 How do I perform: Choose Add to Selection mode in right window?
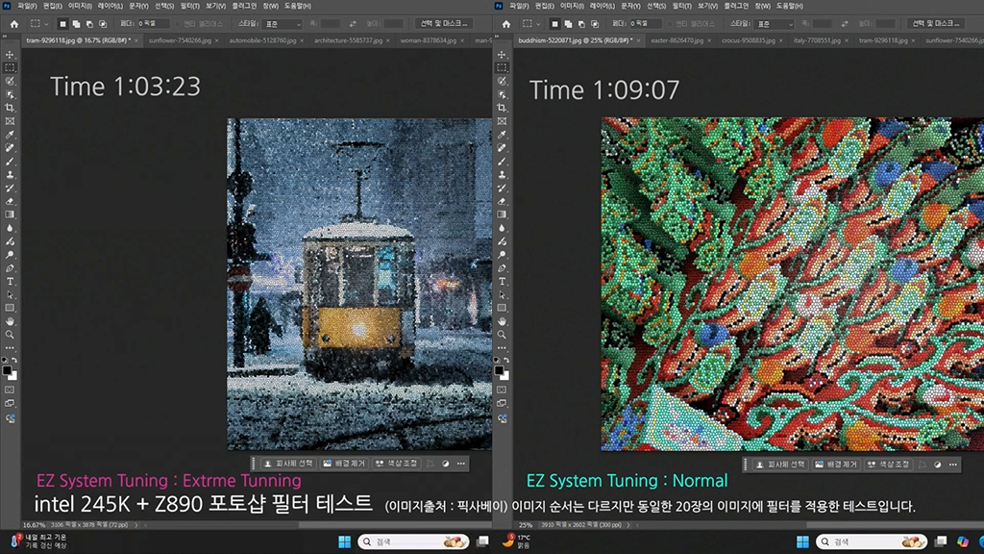tap(568, 24)
